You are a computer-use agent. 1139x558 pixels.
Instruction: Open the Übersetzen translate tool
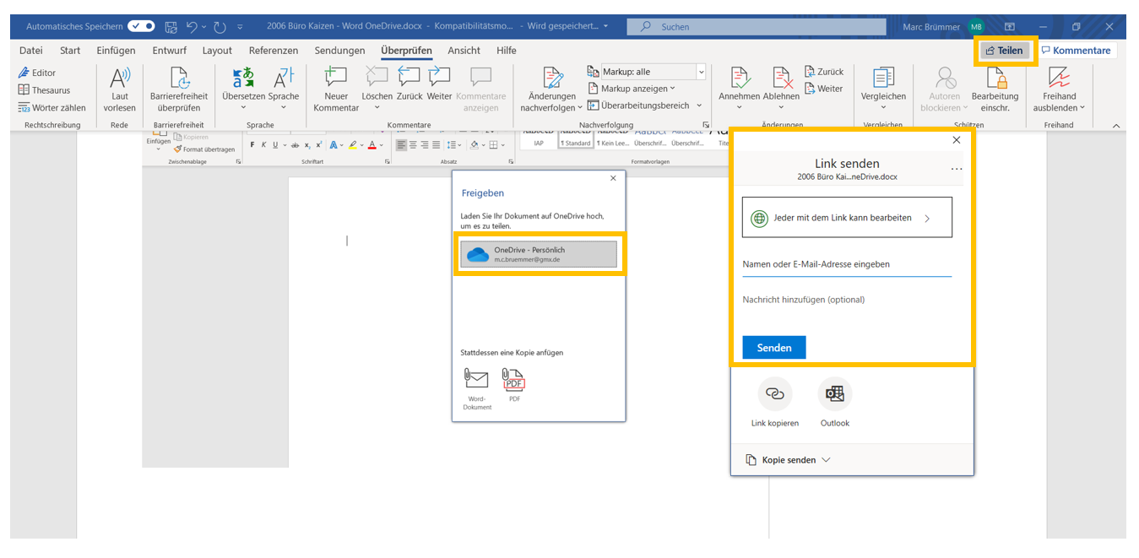pos(243,89)
